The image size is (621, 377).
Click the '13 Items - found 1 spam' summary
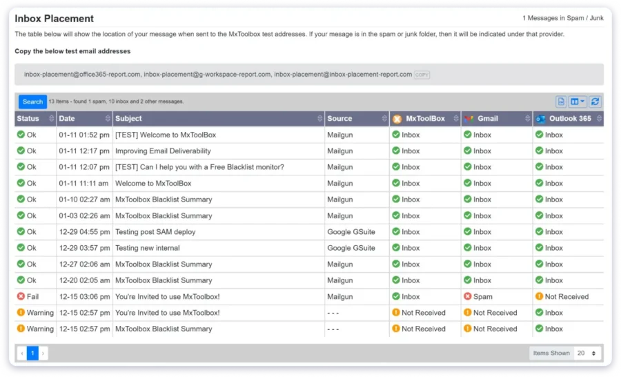pos(116,101)
